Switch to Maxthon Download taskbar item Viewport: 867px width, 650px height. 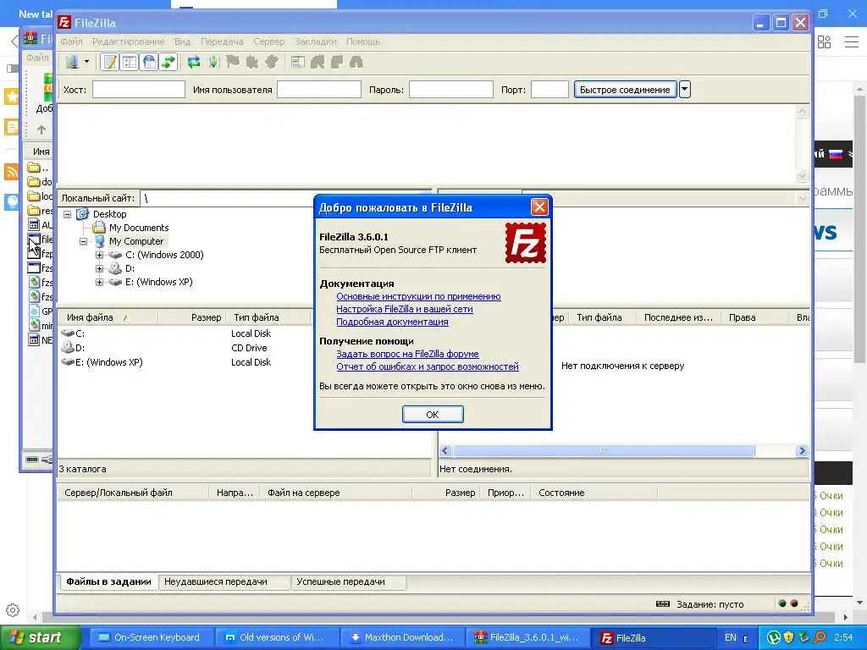click(x=402, y=638)
